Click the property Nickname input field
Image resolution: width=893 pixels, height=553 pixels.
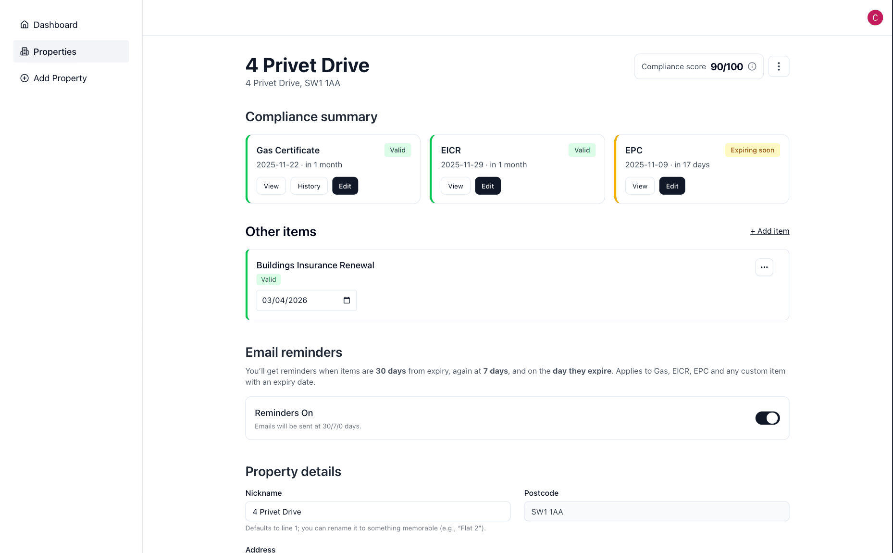[377, 511]
